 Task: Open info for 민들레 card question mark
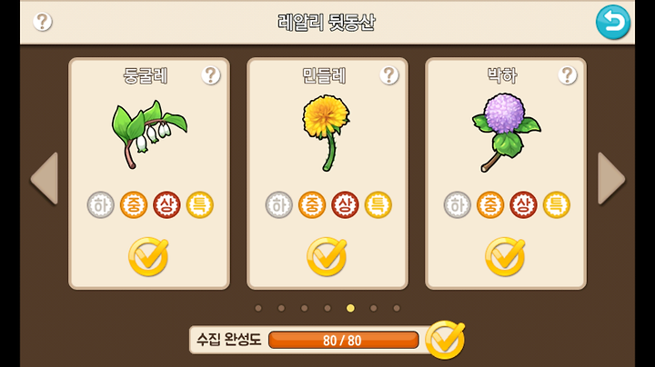pyautogui.click(x=389, y=75)
